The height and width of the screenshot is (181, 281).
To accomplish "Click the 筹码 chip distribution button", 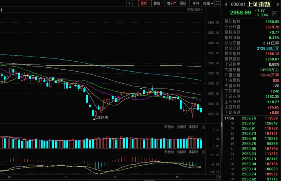I will [171, 3].
